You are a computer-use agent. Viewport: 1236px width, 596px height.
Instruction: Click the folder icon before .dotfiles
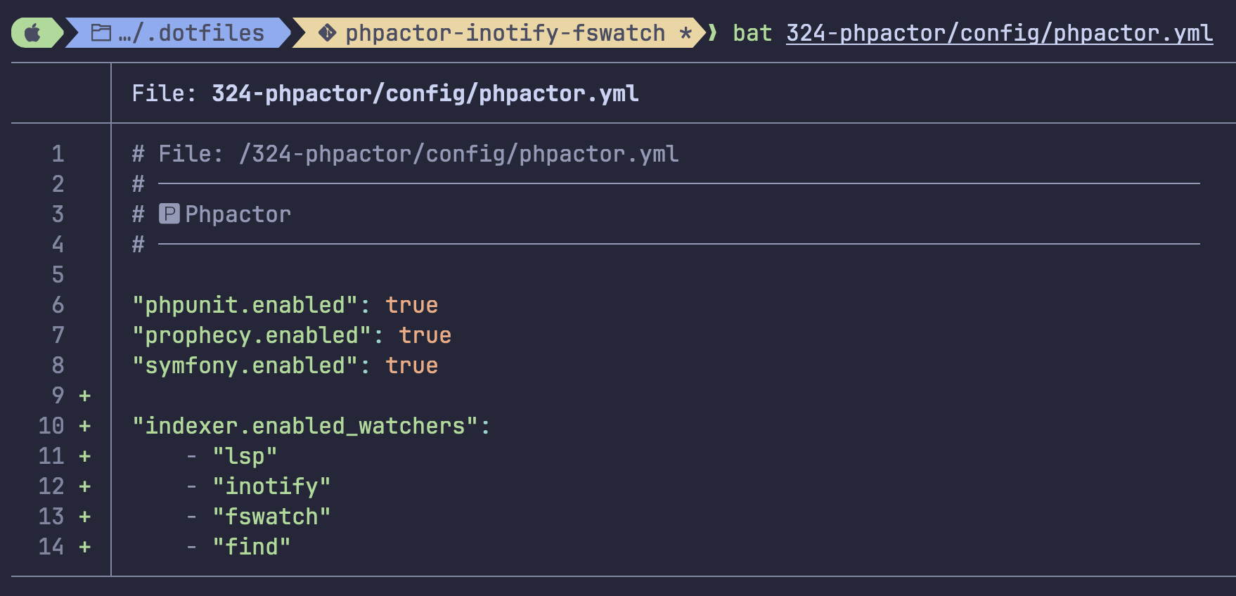[101, 33]
